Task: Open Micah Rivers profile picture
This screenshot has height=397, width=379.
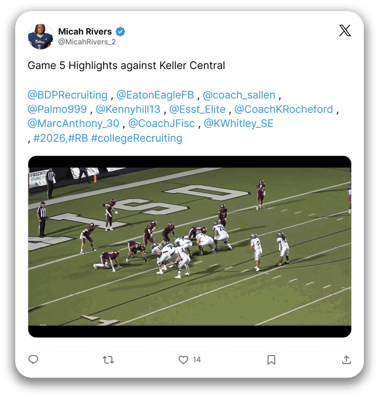Action: point(41,37)
